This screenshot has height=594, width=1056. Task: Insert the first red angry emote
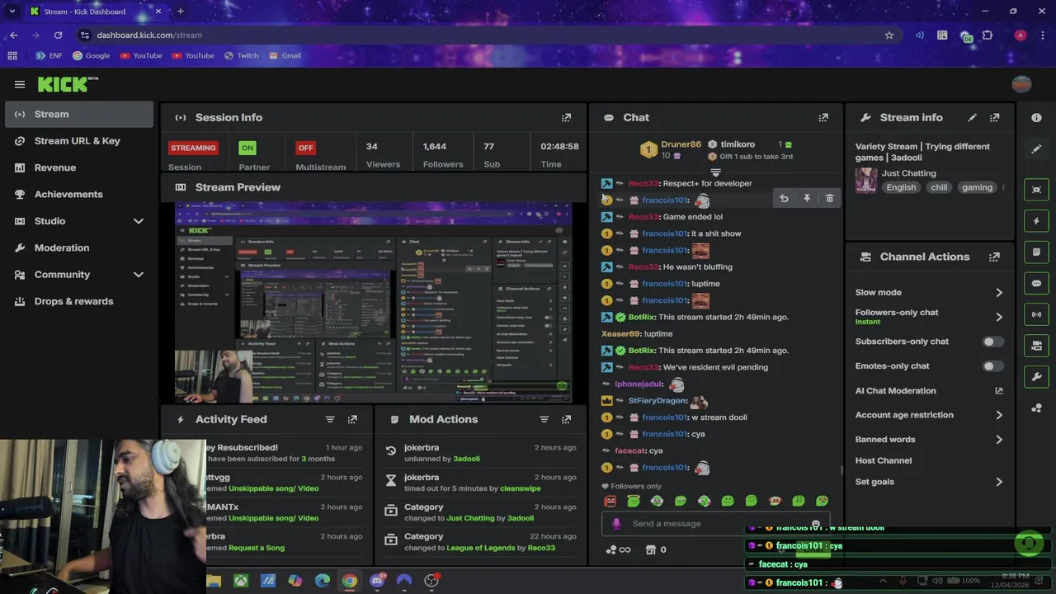pos(610,501)
